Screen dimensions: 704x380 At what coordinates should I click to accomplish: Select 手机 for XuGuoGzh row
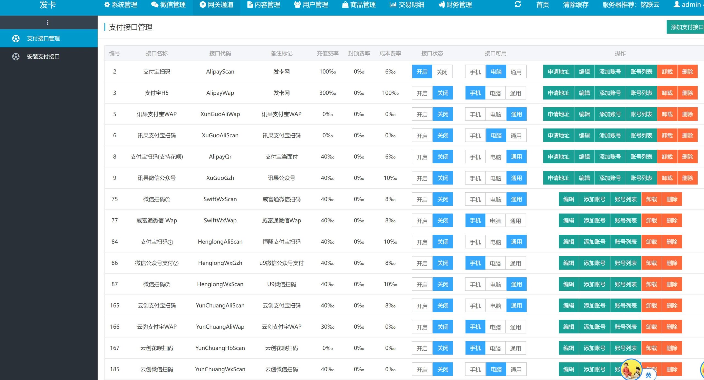coord(475,178)
